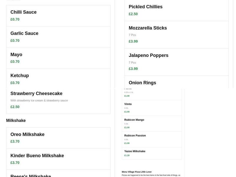
Task: Click the £2.50 price under Strawberry Cheesecake
Action: (15, 106)
